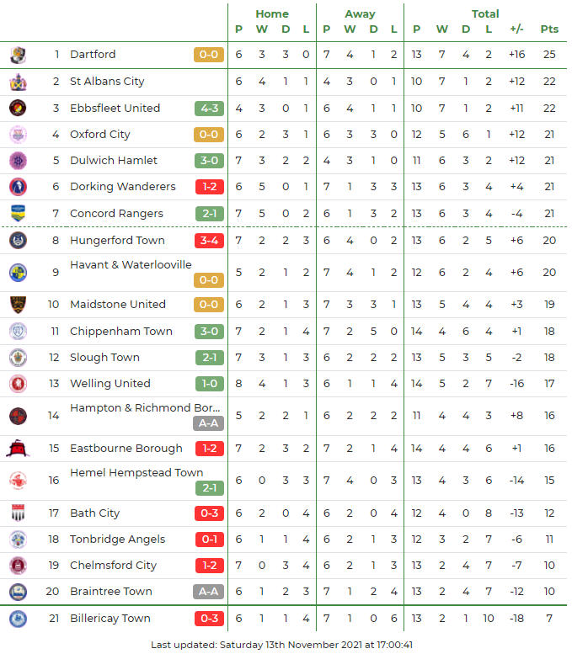Click the Bath City striped crest
Image resolution: width=572 pixels, height=654 pixels.
coord(18,513)
